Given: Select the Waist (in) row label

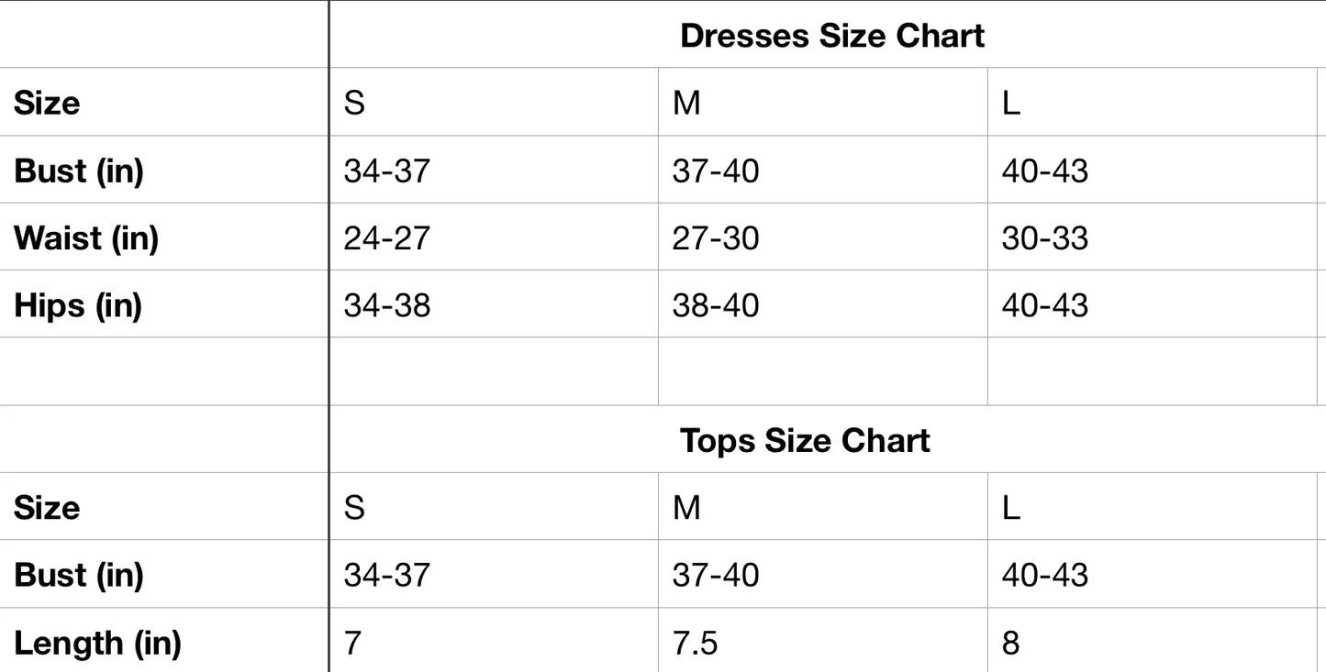Looking at the screenshot, I should coord(86,238).
